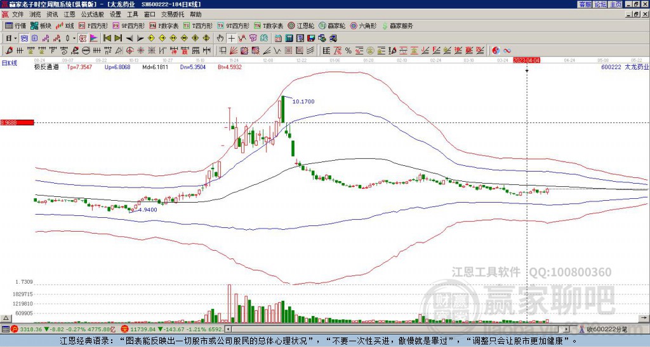Click the 日K线 chart label
This screenshot has height=347, width=650.
click(10, 63)
